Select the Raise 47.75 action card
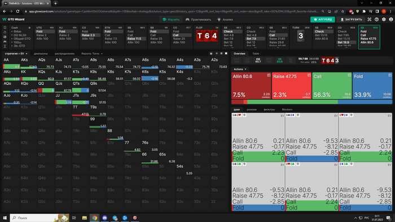This screenshot has width=395, height=222. coord(292,86)
